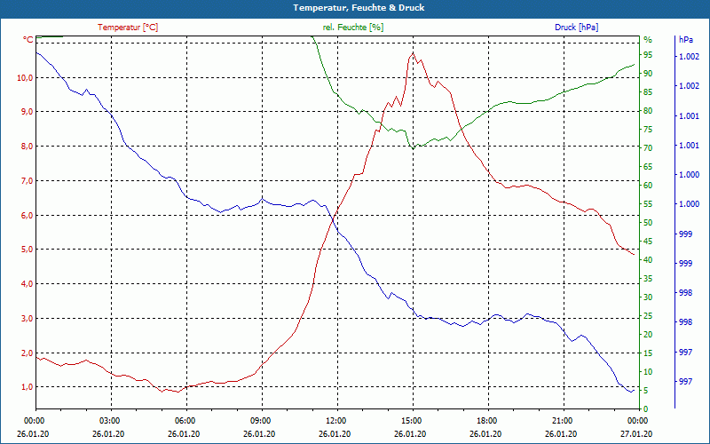Click '65' on the green humidity axis
This screenshot has height=444, width=710.
tap(648, 167)
